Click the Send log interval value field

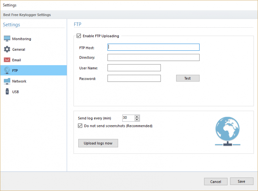click(129, 118)
